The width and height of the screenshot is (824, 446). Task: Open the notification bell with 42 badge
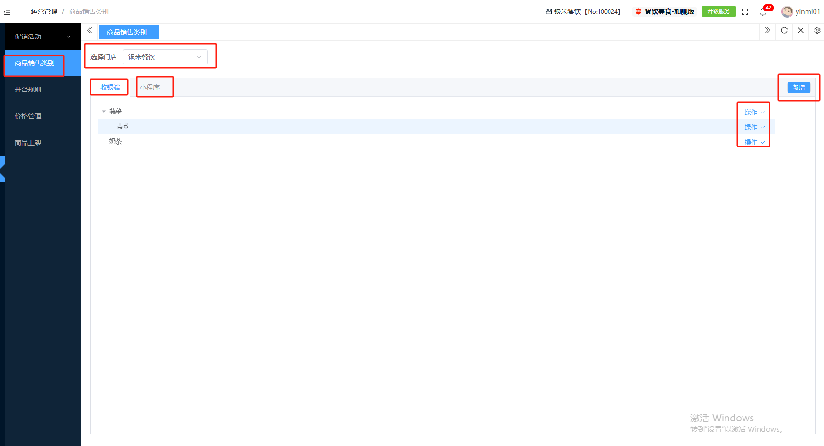(763, 12)
